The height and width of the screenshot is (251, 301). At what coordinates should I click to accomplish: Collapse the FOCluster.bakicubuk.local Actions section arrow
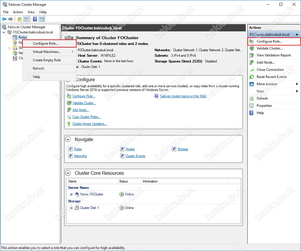pos(297,34)
